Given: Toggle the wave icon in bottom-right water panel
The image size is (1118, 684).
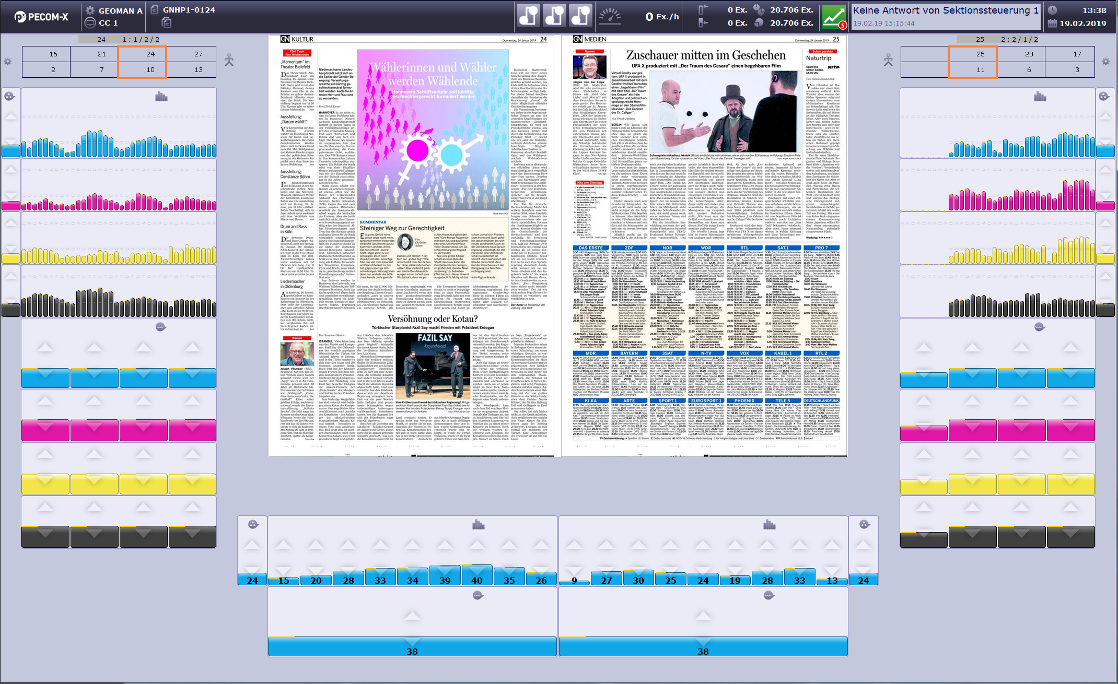Looking at the screenshot, I should tap(768, 595).
